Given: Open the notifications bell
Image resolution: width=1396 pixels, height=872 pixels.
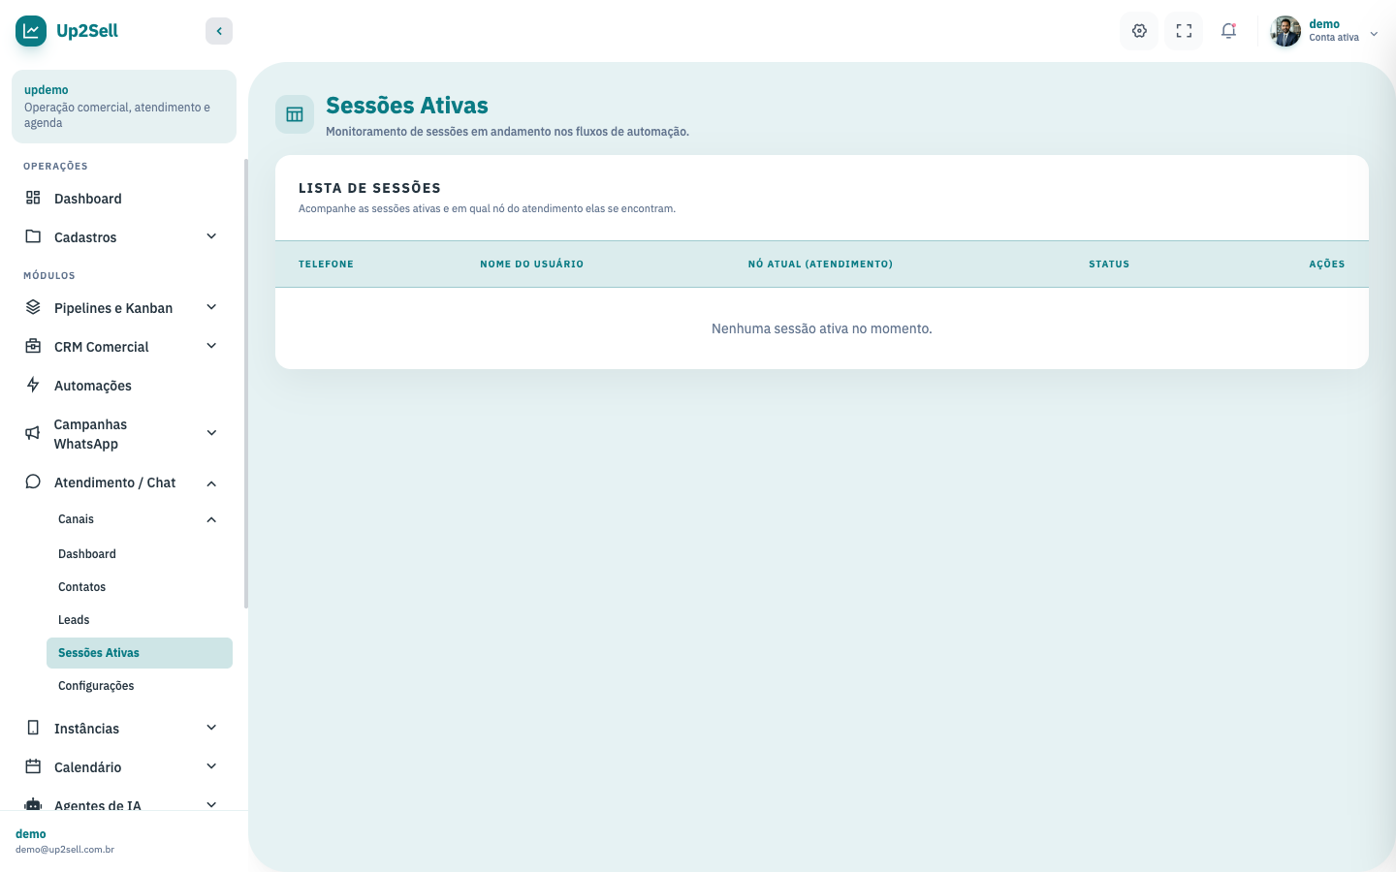Looking at the screenshot, I should pos(1228,31).
